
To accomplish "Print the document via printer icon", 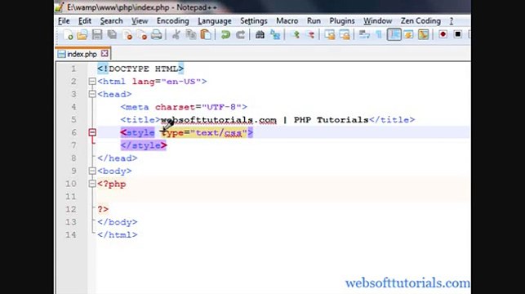I will [157, 34].
